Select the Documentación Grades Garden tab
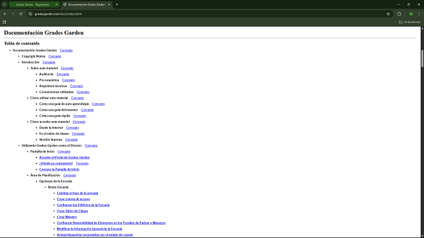Image resolution: width=424 pixels, height=238 pixels. [86, 5]
